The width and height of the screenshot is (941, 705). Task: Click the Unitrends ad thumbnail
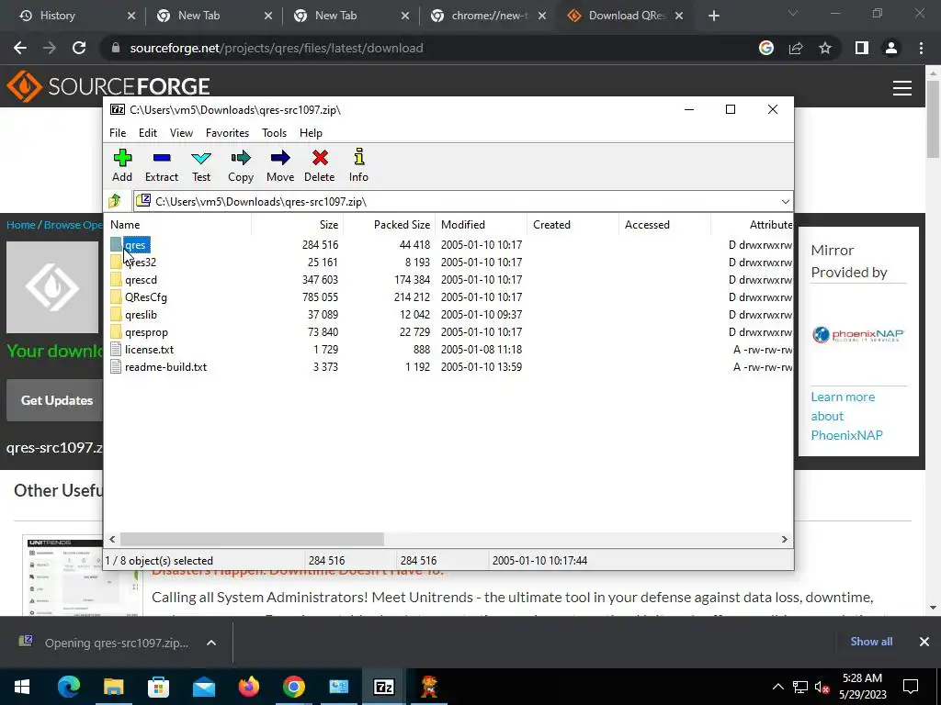(x=63, y=576)
